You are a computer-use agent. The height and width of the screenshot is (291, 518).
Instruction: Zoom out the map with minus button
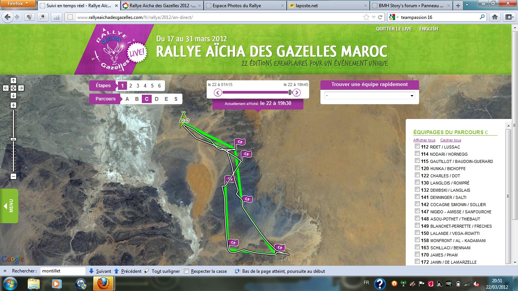point(13,176)
